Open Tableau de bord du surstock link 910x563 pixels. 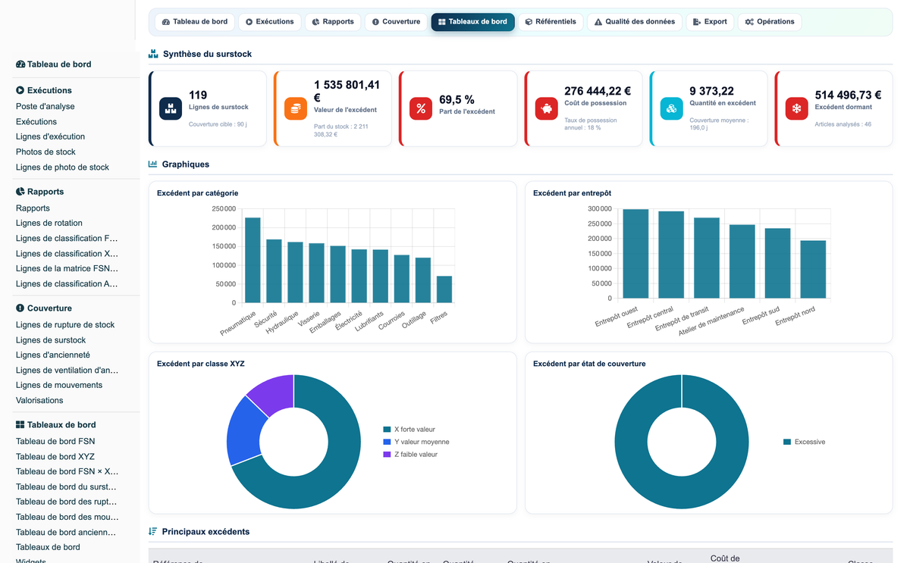(67, 487)
